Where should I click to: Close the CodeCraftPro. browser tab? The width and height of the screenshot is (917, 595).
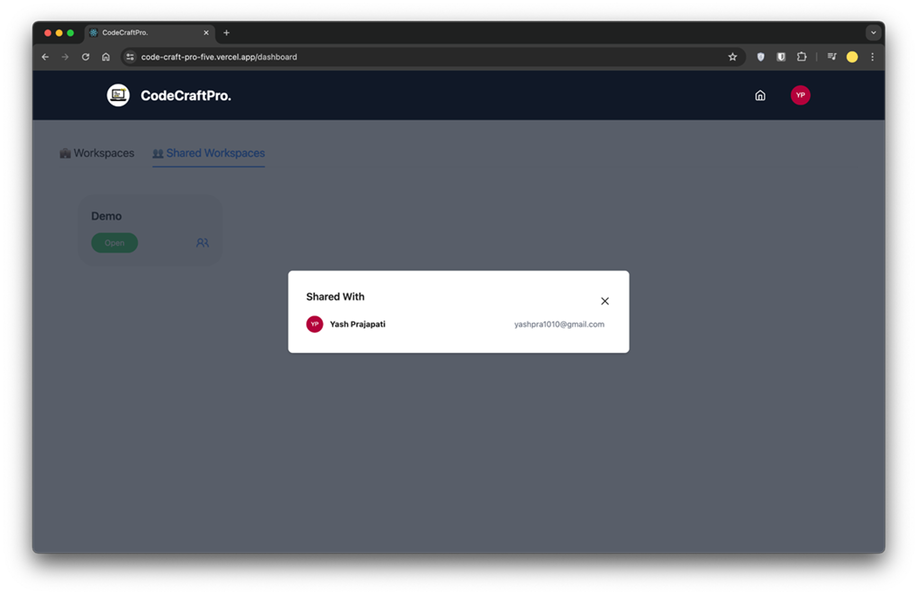click(206, 33)
